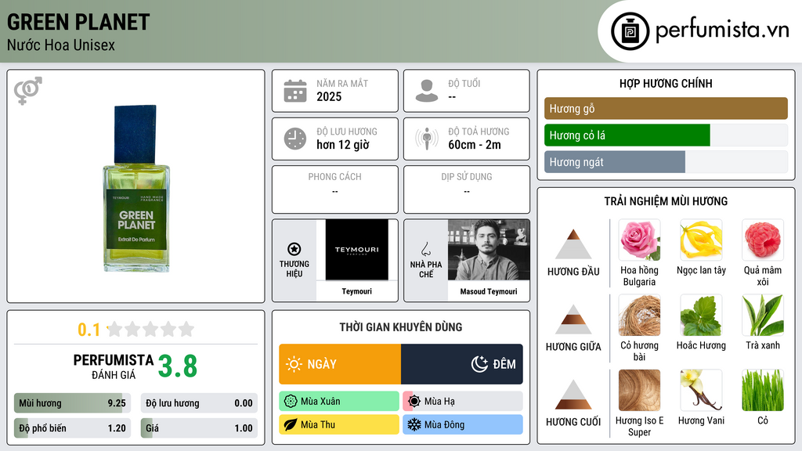This screenshot has width=802, height=451.
Task: Click the Hương cuối pyramid icon
Action: (573, 395)
